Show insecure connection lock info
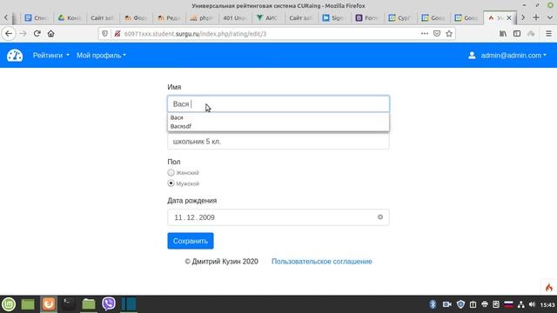The height and width of the screenshot is (313, 557). (x=117, y=34)
